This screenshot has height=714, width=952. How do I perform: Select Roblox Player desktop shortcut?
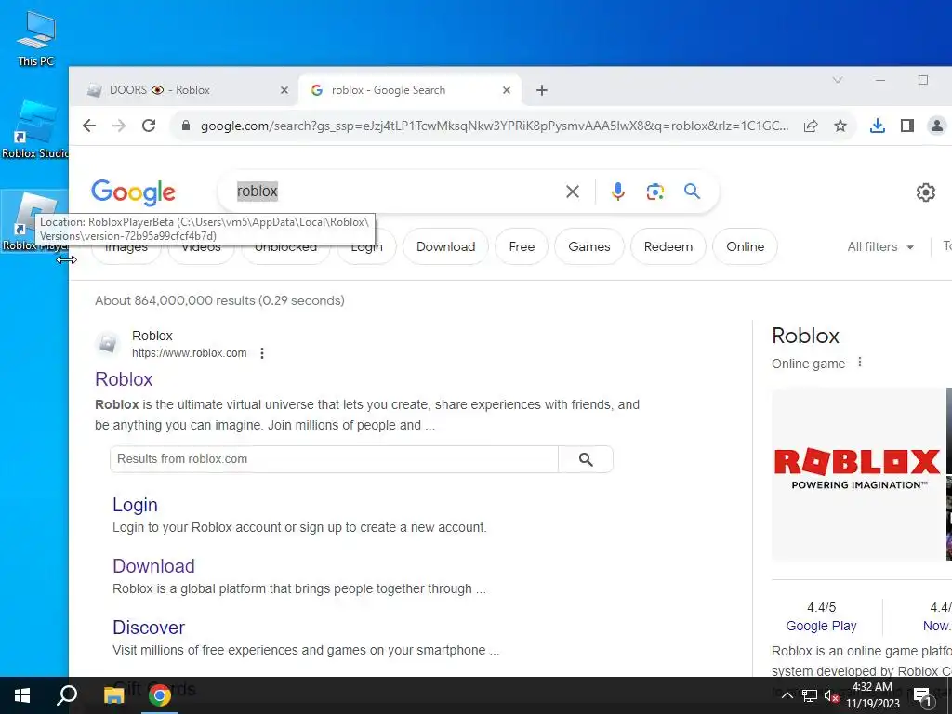pos(34,221)
